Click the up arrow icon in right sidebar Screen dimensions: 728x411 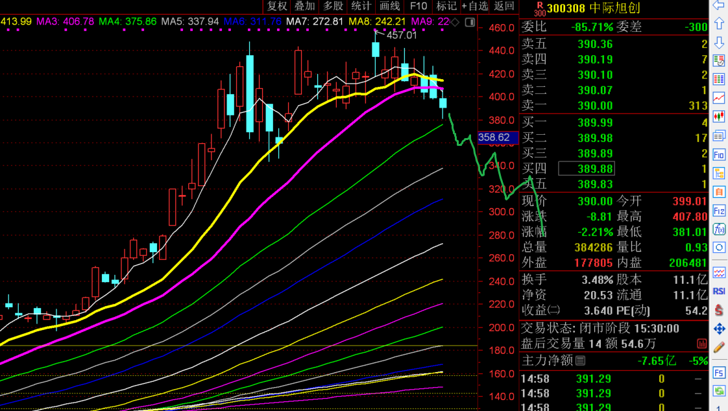(x=719, y=23)
